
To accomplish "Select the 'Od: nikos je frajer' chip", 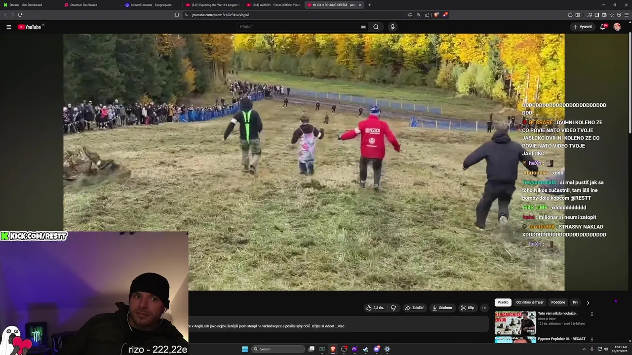I will click(530, 302).
